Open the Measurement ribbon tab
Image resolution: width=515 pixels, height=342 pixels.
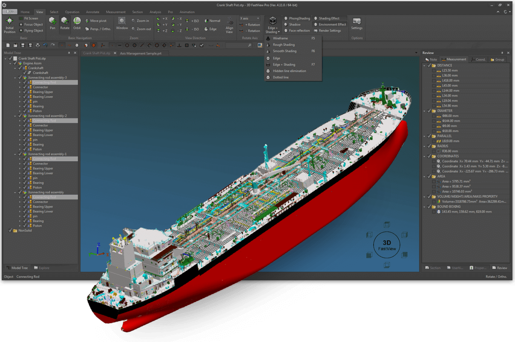click(x=116, y=12)
